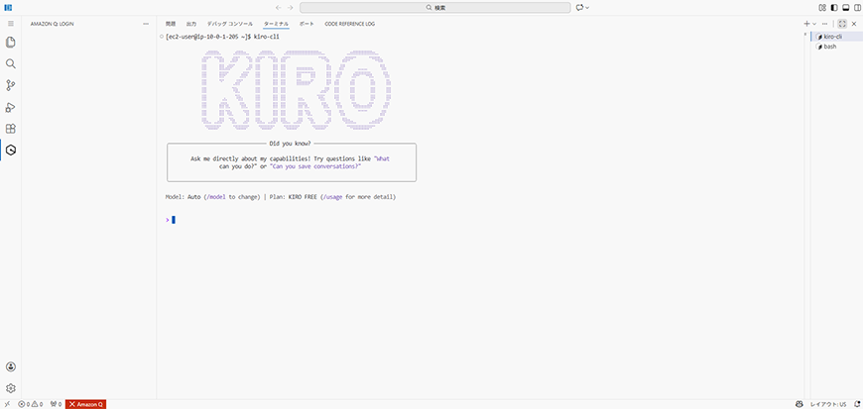The image size is (863, 409).
Task: Click the kiro-cli command line text
Action: tap(267, 37)
